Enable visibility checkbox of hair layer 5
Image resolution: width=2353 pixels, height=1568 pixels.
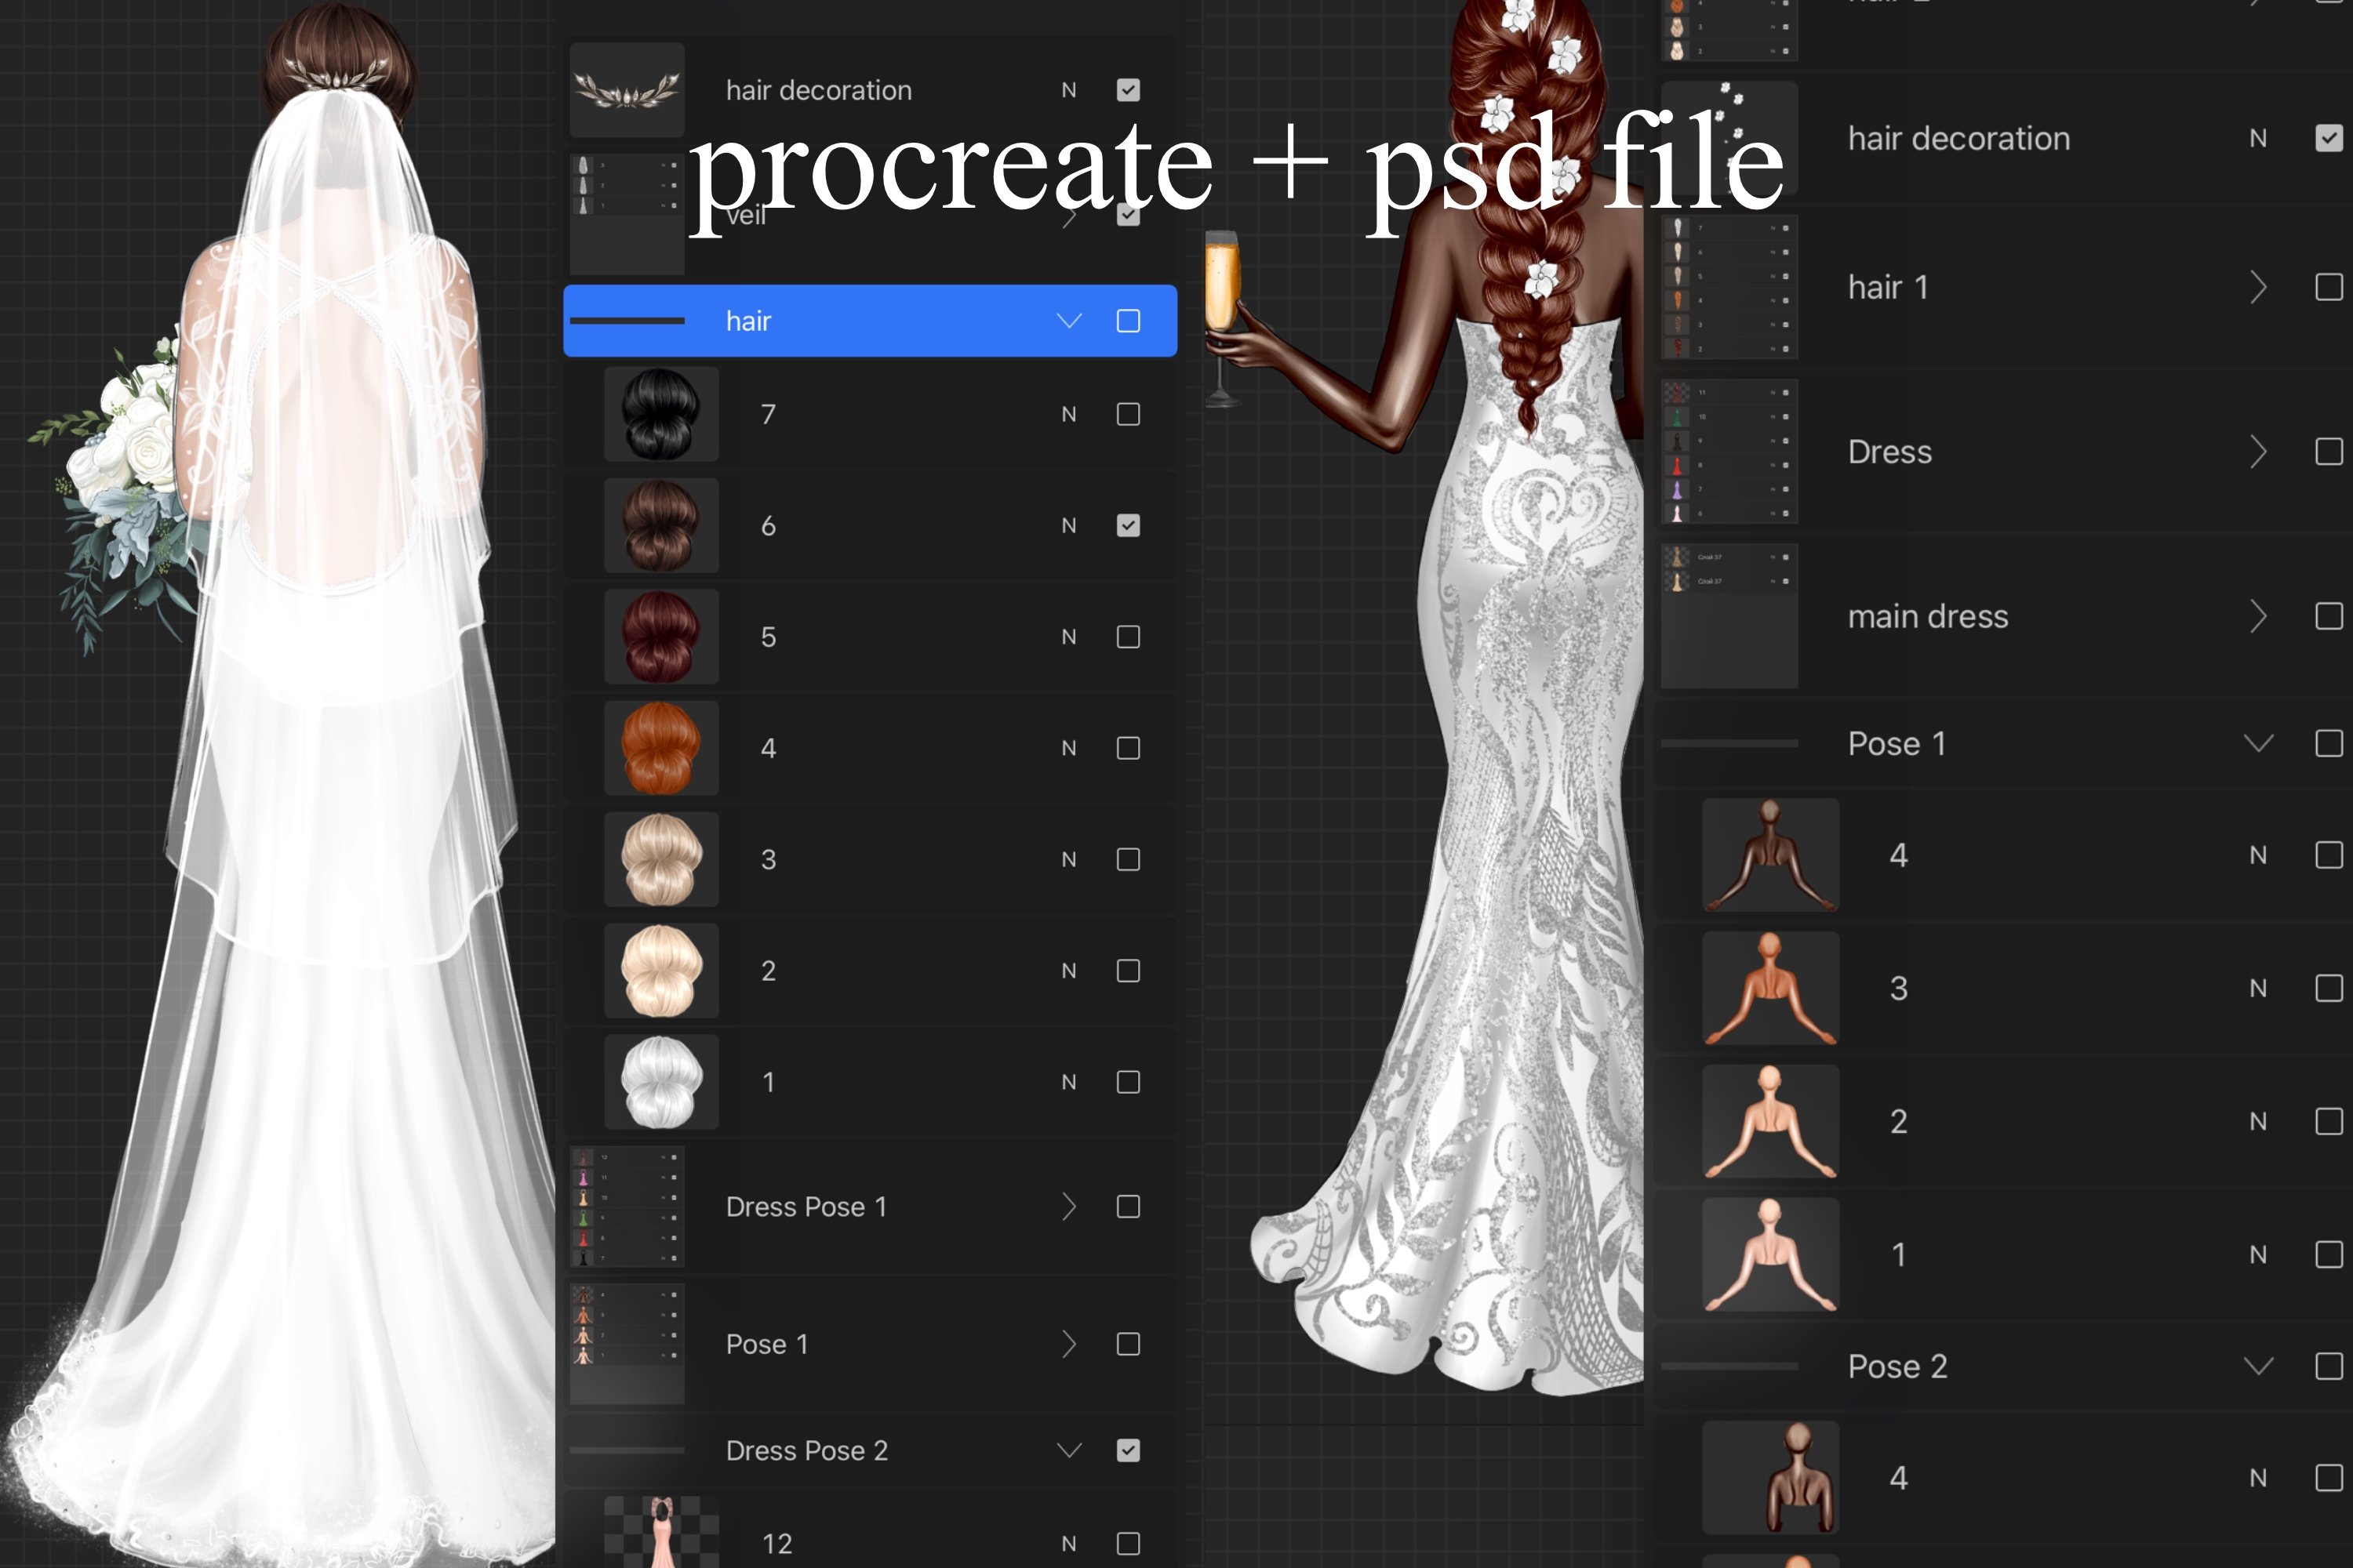coord(1128,637)
